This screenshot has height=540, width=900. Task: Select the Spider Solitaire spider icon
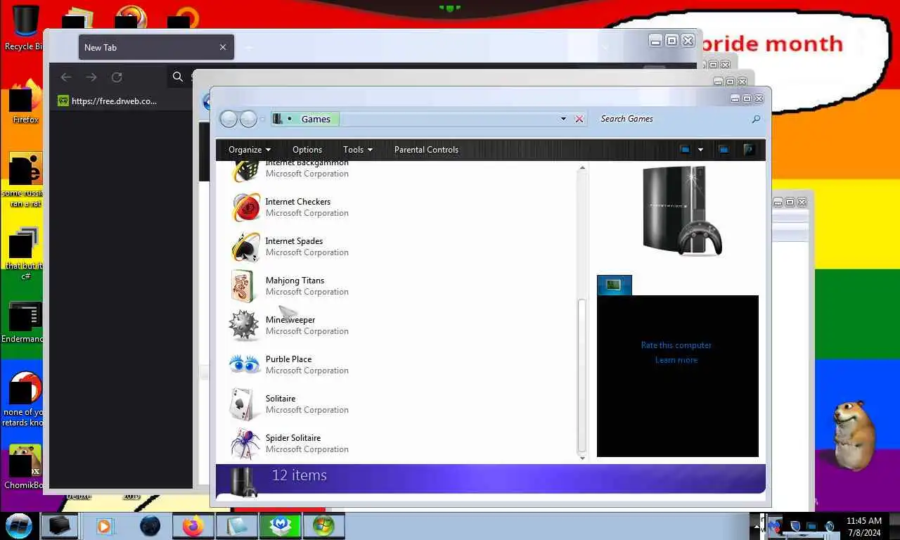[x=245, y=444]
